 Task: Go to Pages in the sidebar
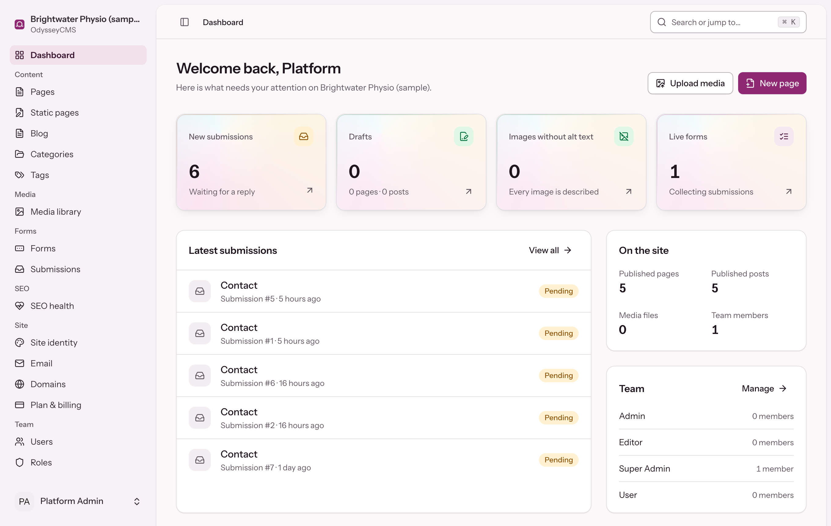point(78,91)
